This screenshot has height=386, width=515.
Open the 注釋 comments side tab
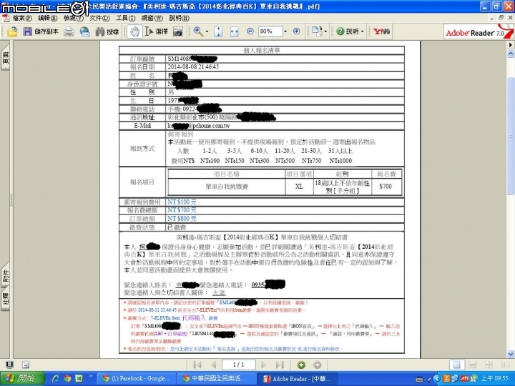click(x=6, y=299)
